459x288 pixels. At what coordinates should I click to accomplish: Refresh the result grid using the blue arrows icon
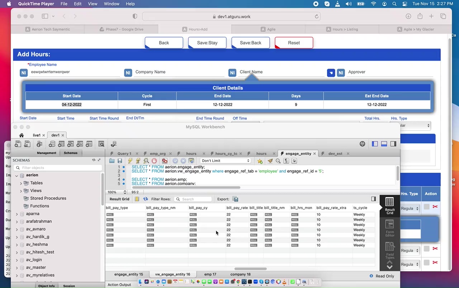click(146, 199)
